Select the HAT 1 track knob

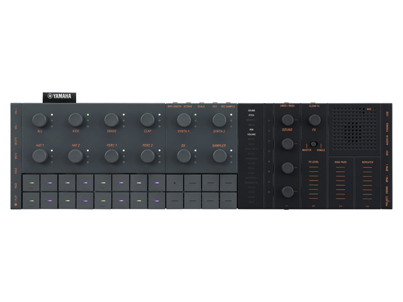[40, 155]
